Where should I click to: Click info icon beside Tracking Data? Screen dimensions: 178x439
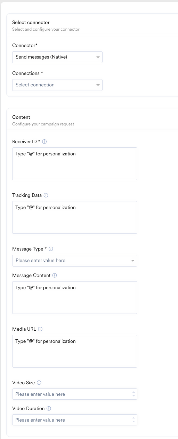tap(46, 195)
